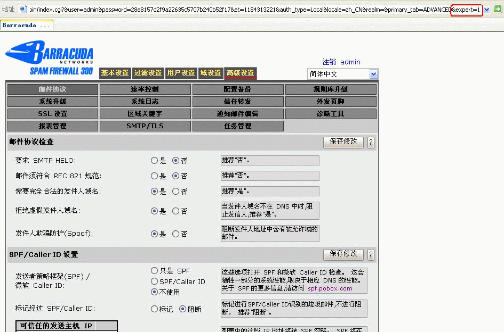Click the 注销 logout link
This screenshot has height=332, width=504.
(329, 62)
